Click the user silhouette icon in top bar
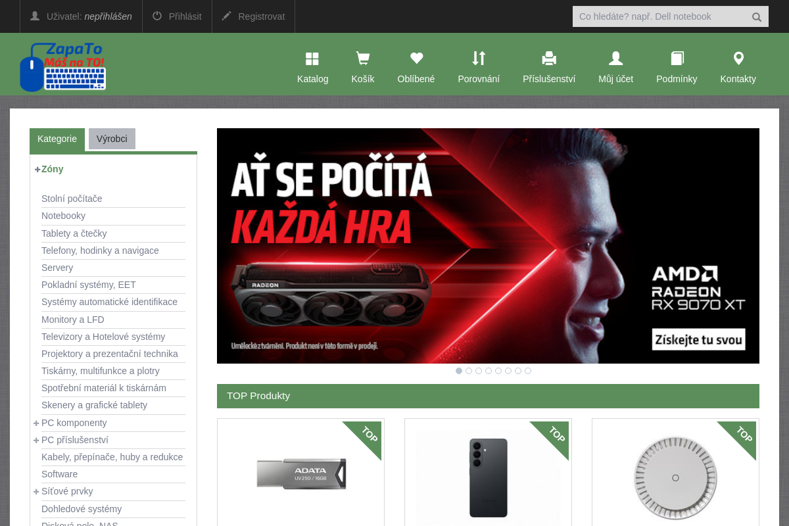Viewport: 789px width, 526px height. 35,16
